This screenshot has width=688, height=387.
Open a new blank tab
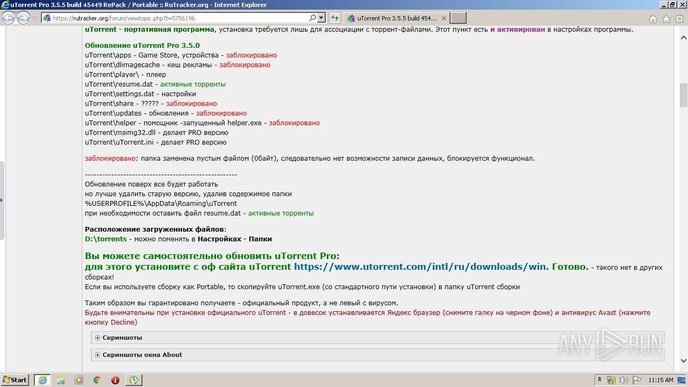[458, 18]
